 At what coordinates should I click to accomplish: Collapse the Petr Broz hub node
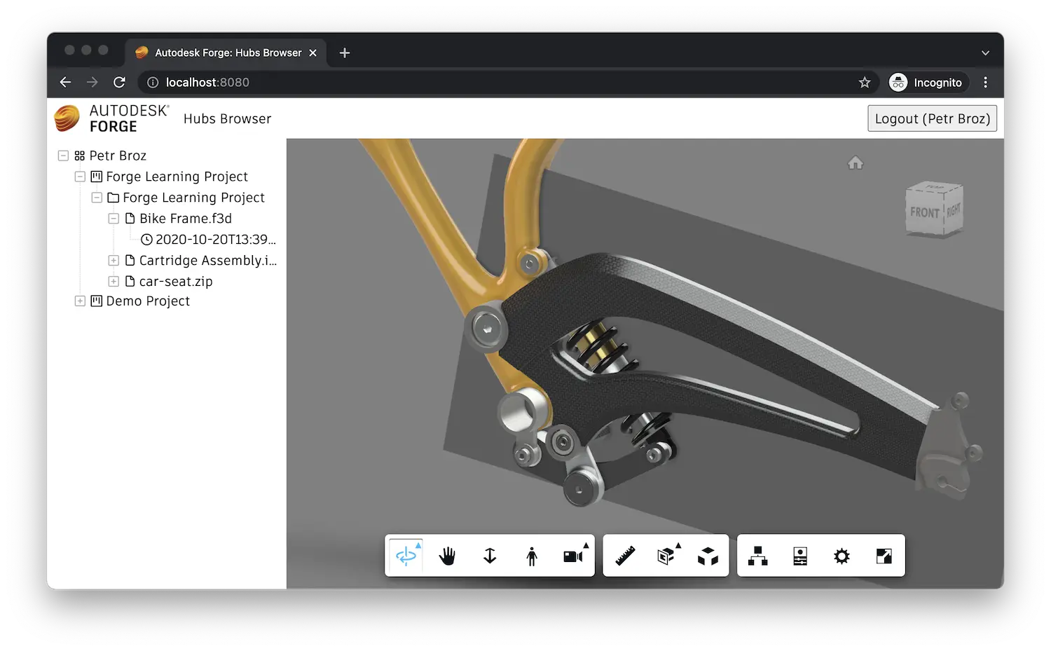pyautogui.click(x=63, y=156)
